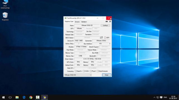179x100 pixels.
Task: Click the network tray icon
Action: coord(158,98)
